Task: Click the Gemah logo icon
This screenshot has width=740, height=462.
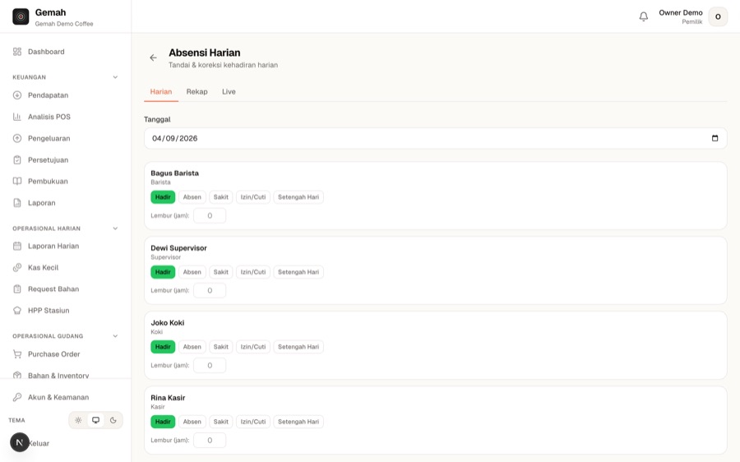Action: click(x=21, y=16)
